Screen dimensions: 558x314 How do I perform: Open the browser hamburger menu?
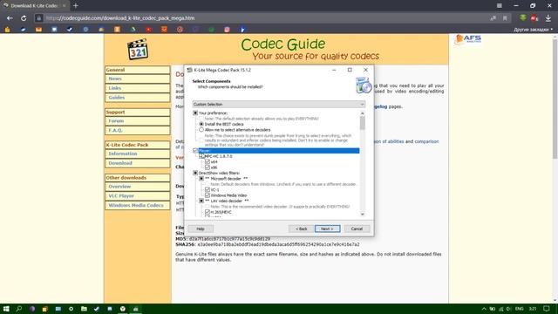[500, 6]
